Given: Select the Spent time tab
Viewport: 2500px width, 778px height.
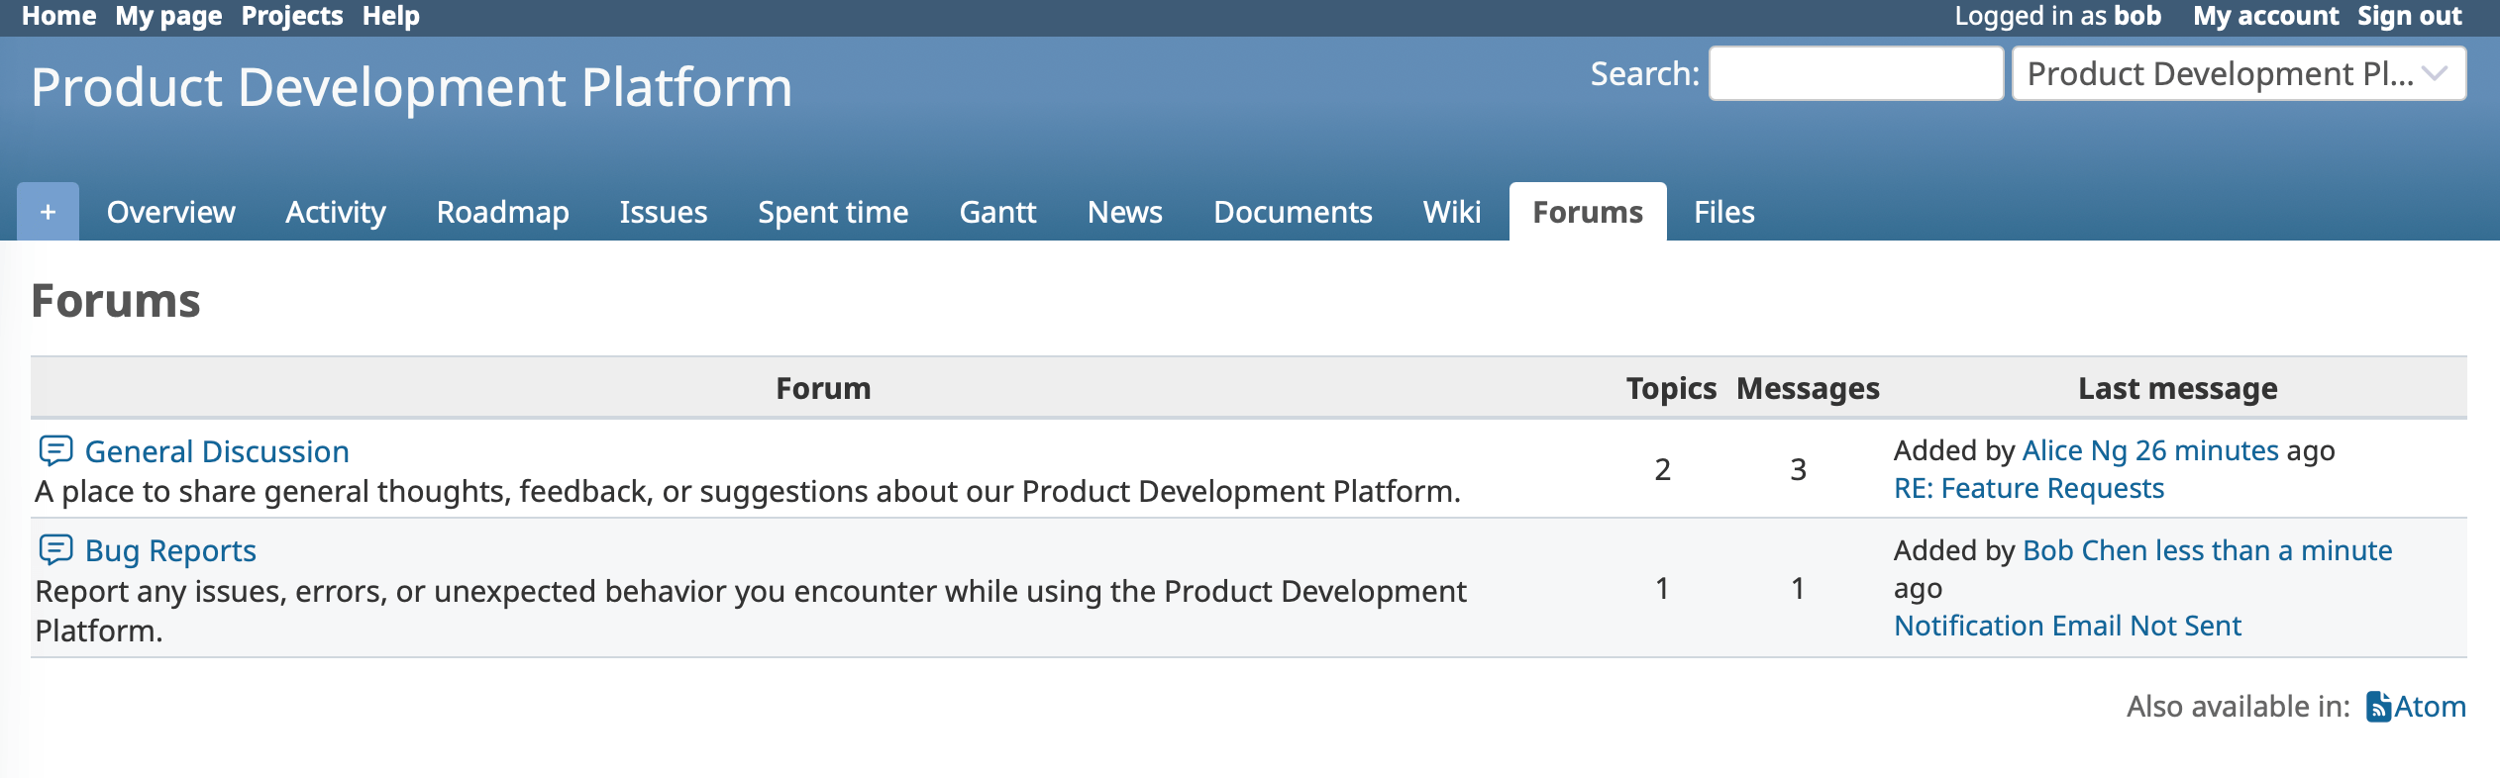Looking at the screenshot, I should point(833,212).
